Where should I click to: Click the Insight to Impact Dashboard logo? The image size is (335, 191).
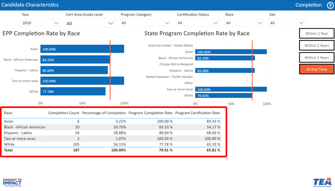pos(12,183)
